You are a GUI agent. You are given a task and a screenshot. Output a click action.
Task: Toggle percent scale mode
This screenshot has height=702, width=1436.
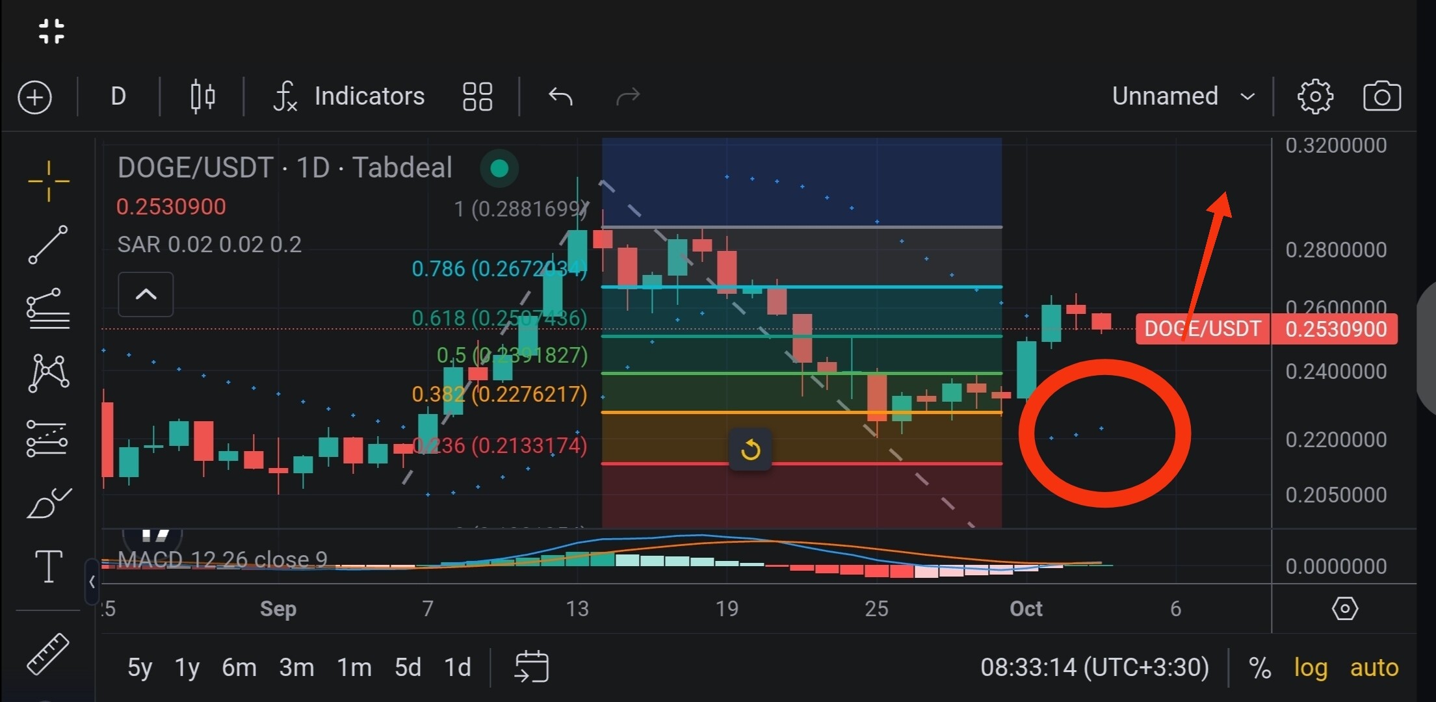1260,668
